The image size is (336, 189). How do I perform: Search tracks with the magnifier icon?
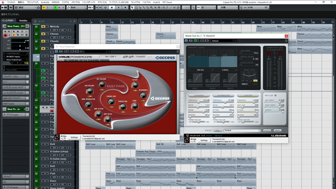pyautogui.click(x=74, y=21)
